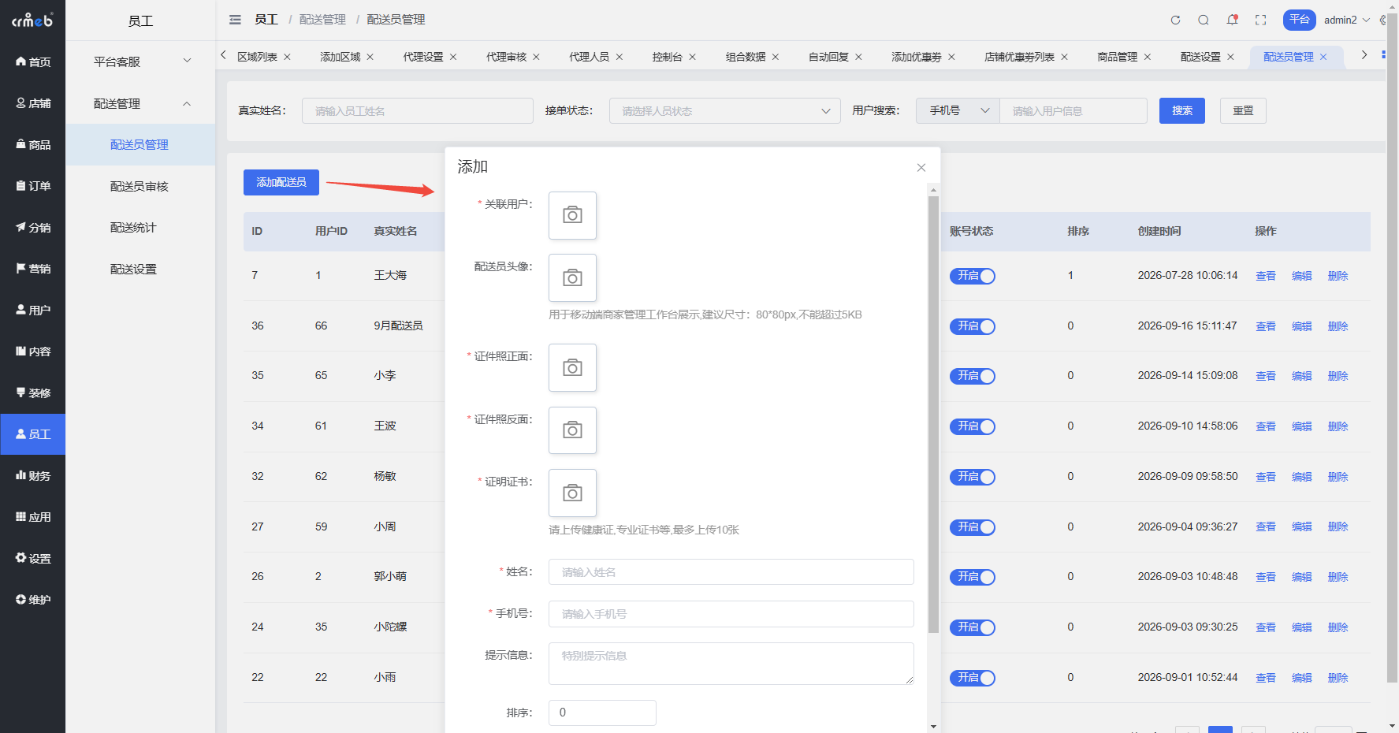This screenshot has width=1399, height=733.
Task: Collapse sidebar with hamburger menu icon
Action: click(235, 20)
